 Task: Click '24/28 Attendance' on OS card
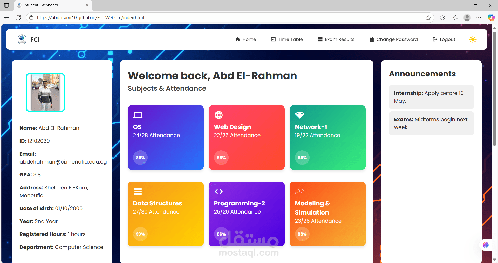coord(156,135)
